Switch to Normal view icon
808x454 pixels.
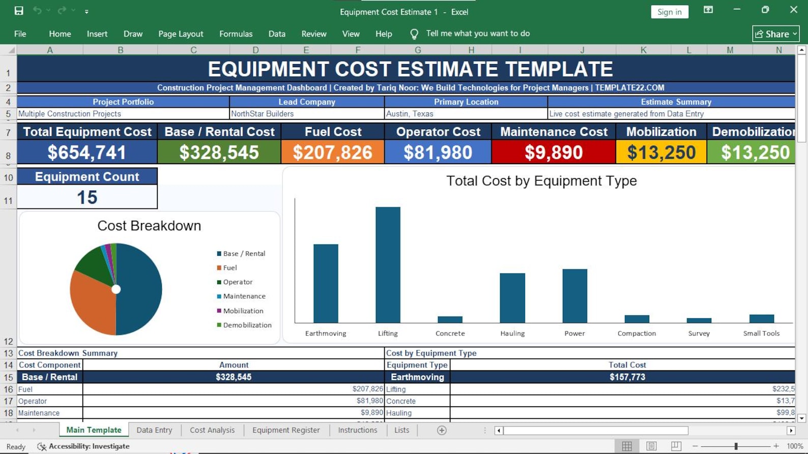coord(627,446)
